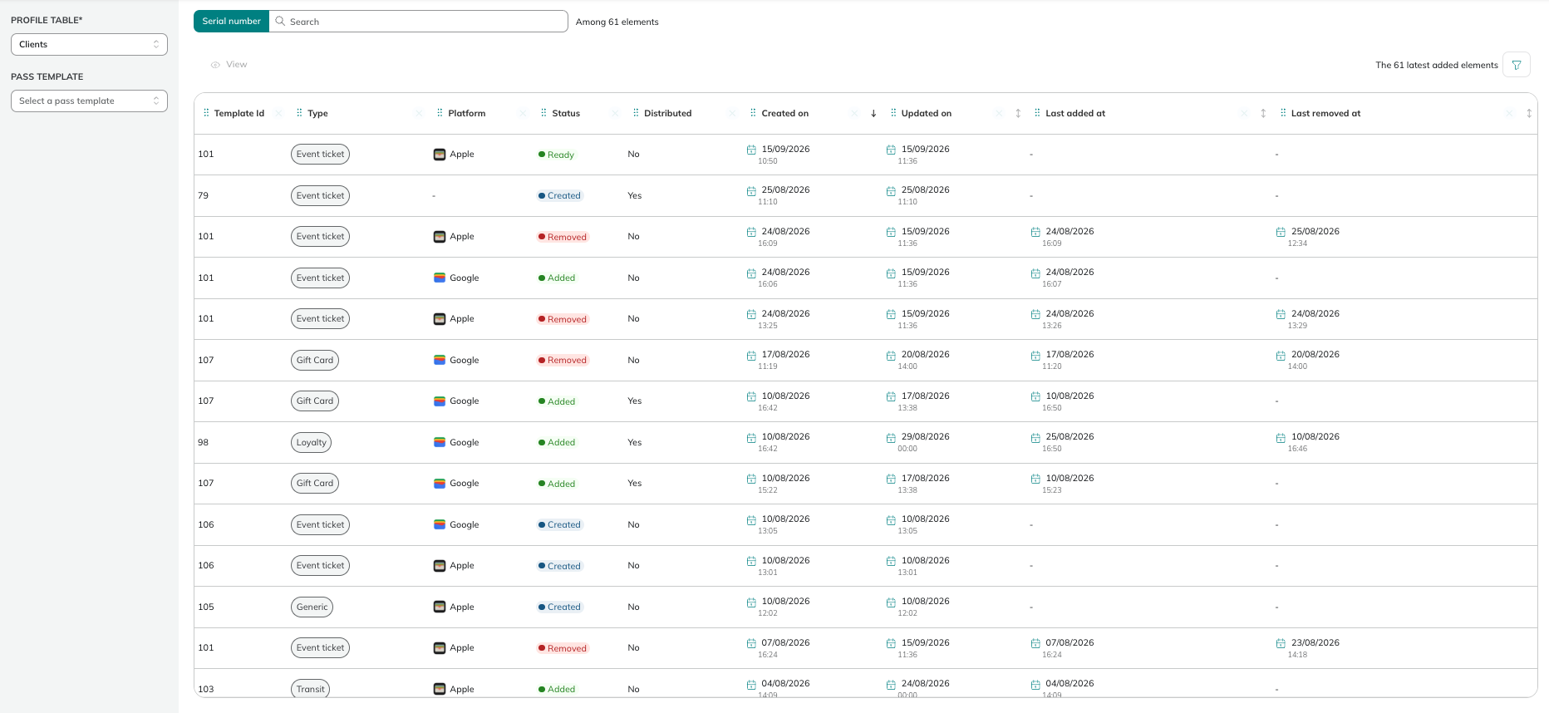The width and height of the screenshot is (1549, 713).
Task: Click the Template Id 105 cell
Action: (206, 607)
